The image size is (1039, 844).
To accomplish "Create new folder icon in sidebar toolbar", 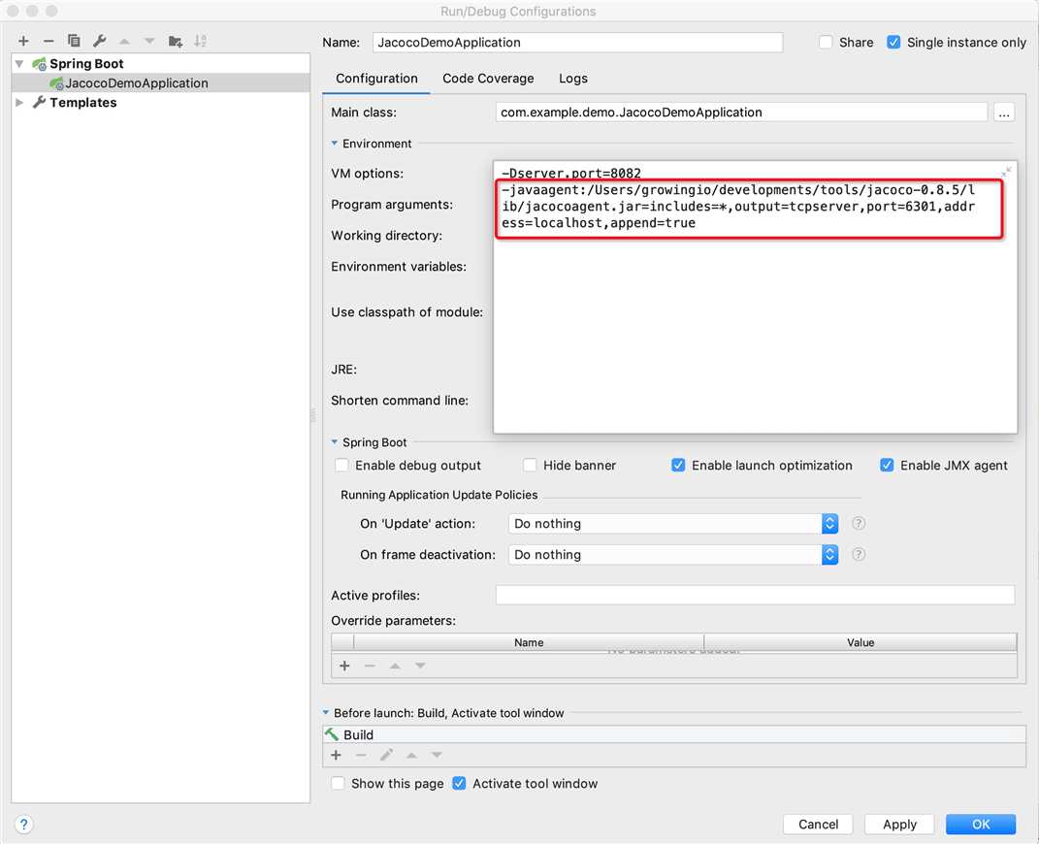I will point(176,41).
